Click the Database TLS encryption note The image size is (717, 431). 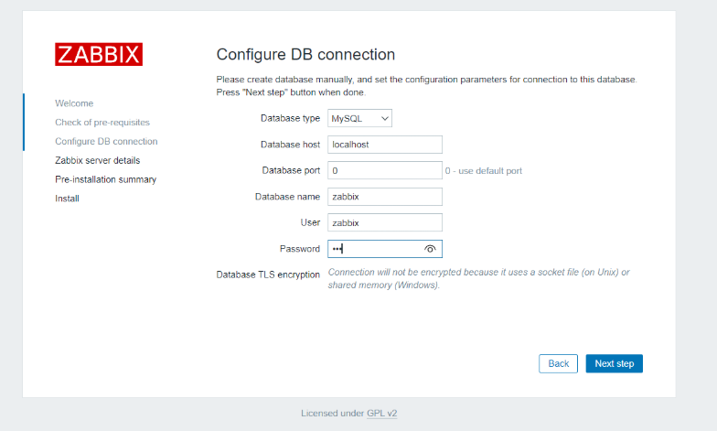click(x=478, y=279)
